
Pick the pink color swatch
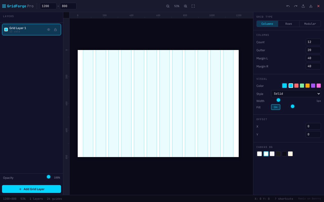(318, 86)
